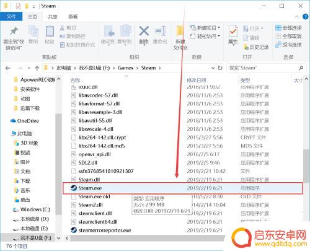This screenshot has height=251, width=310.
Task: Open Windows (C:) drive in sidebar
Action: coord(32,209)
